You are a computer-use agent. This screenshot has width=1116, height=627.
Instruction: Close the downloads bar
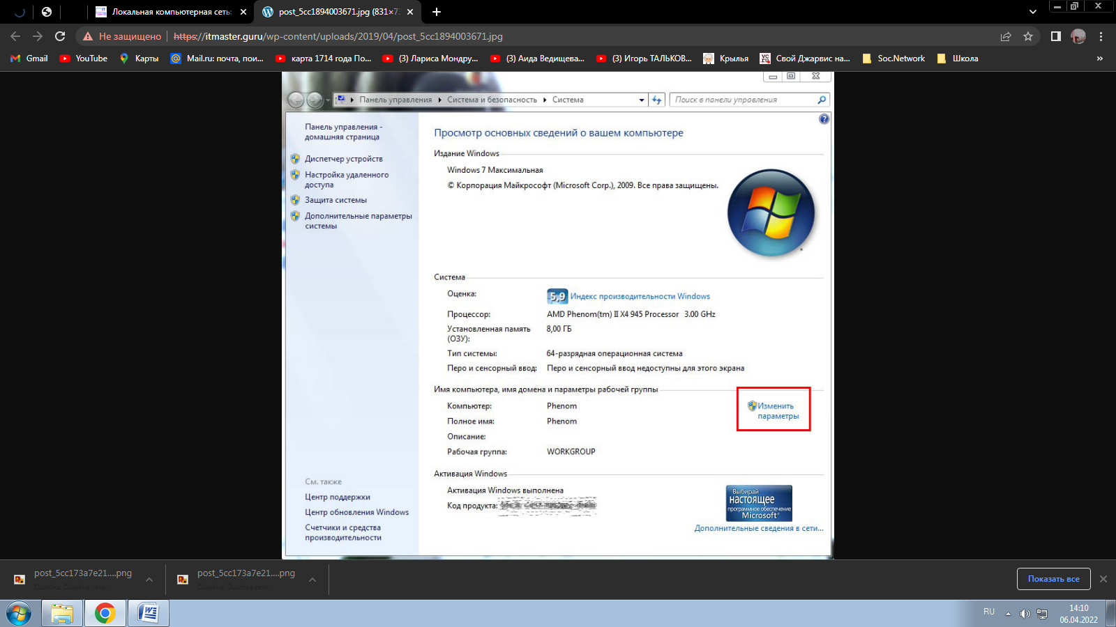pos(1103,579)
